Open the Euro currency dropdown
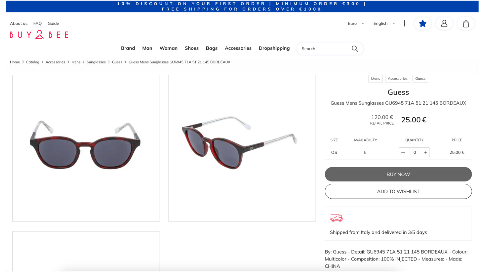This screenshot has width=484, height=272. click(x=356, y=24)
